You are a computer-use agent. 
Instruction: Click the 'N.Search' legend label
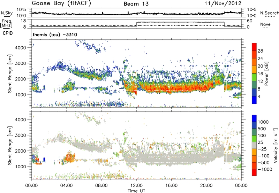[269, 13]
